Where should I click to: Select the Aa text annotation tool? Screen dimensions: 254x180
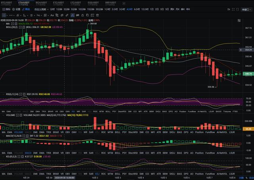coord(52,15)
